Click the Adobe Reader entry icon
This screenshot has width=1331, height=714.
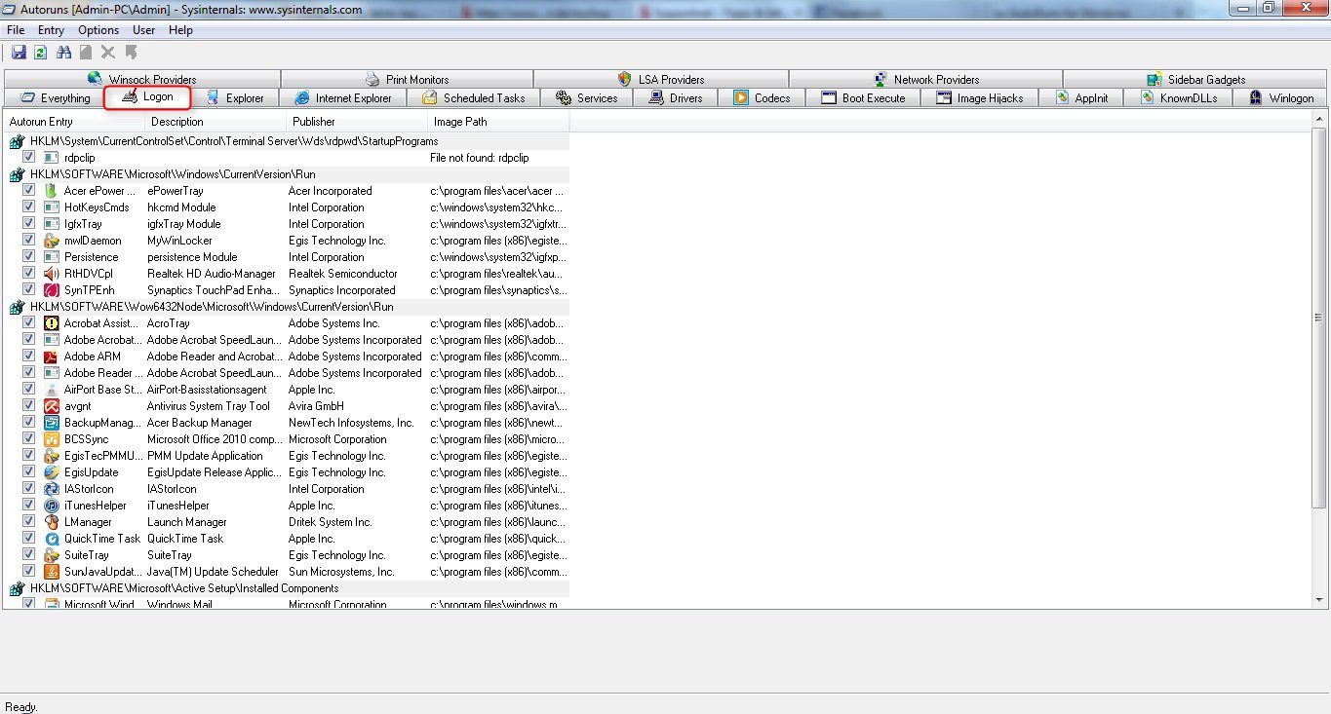pos(52,373)
